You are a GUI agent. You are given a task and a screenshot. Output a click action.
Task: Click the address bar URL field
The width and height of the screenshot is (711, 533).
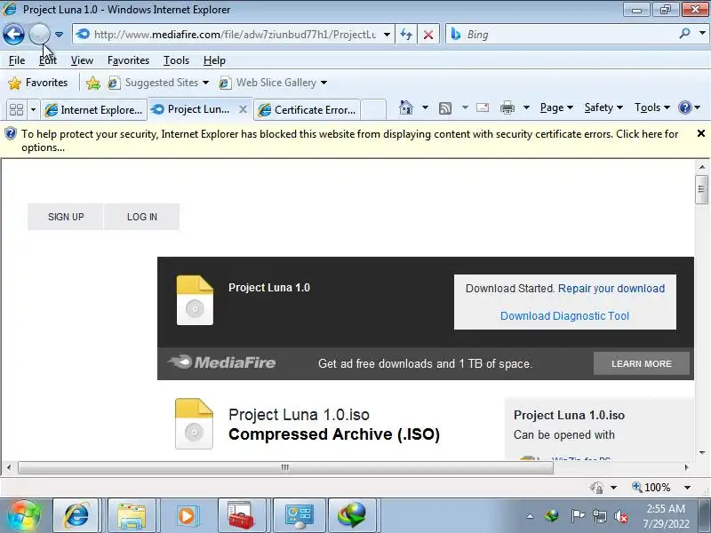coord(235,35)
